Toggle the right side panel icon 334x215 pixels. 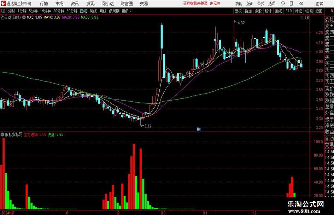point(307,18)
